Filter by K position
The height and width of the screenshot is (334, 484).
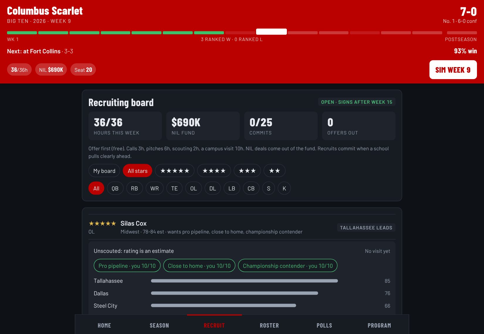pyautogui.click(x=284, y=188)
